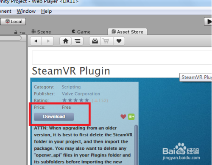This screenshot has width=212, height=165.
Task: Open the Window menu
Action: [26, 11]
